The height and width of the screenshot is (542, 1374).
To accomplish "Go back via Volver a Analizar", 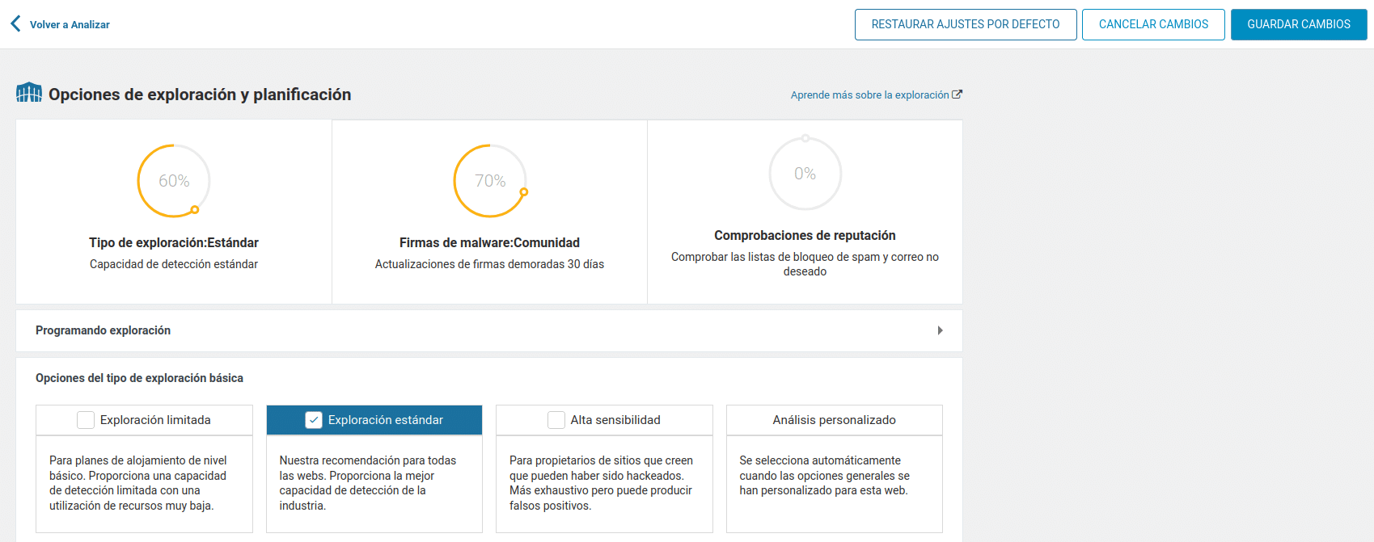I will 70,25.
